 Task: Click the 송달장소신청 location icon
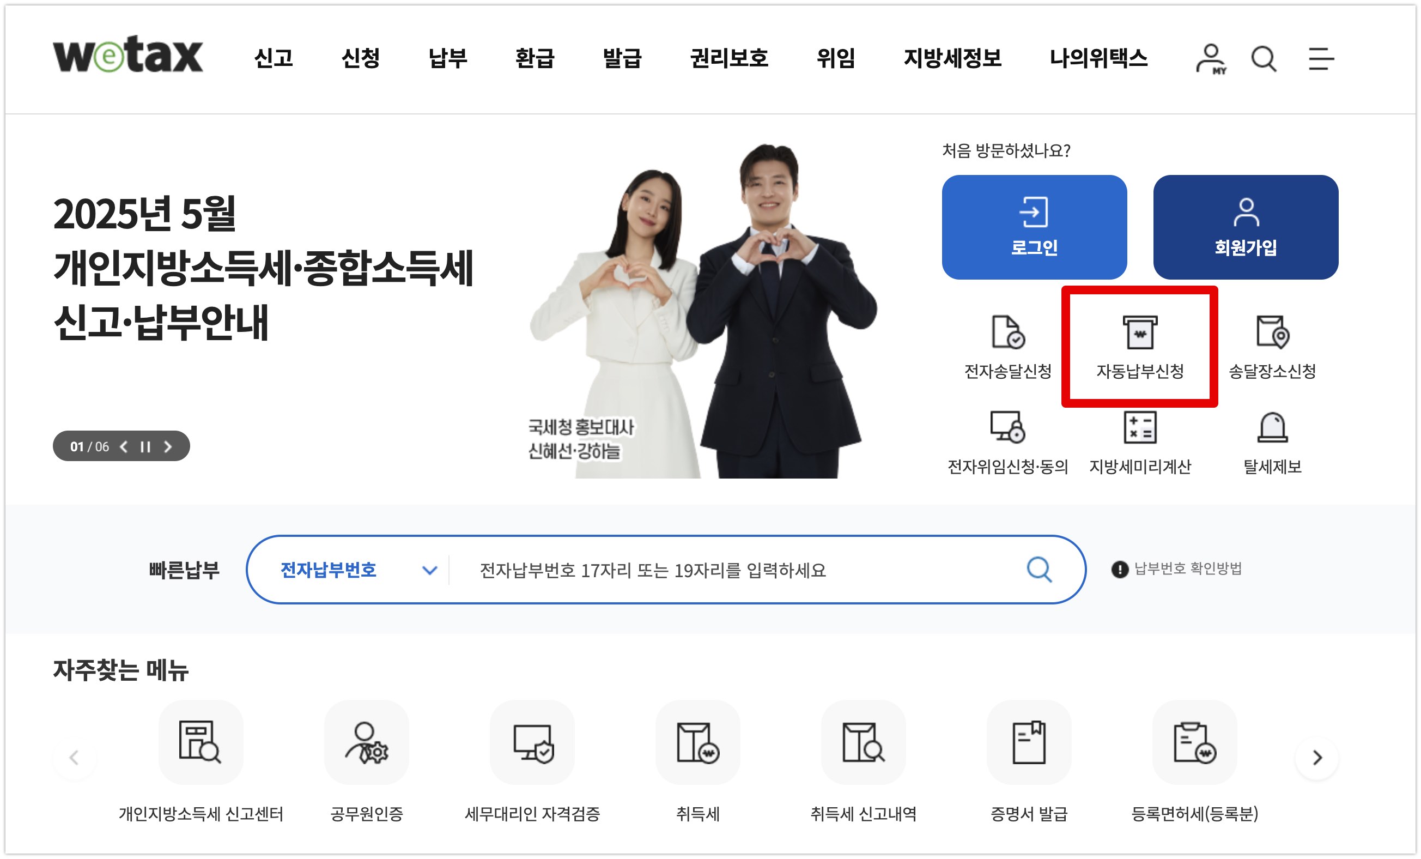(1272, 333)
